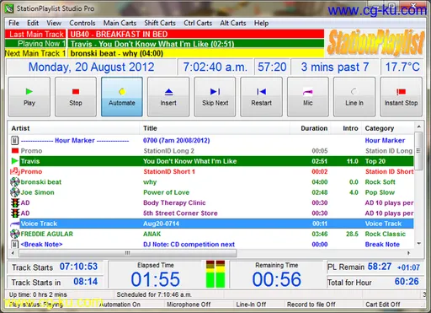Click the horizontal scrollbar left arrow
This screenshot has width=431, height=313.
coord(13,253)
